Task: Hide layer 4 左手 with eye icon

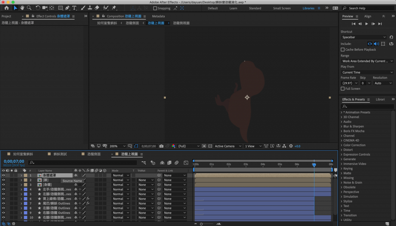Action: tap(3, 189)
